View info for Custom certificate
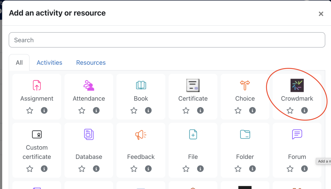 44,169
